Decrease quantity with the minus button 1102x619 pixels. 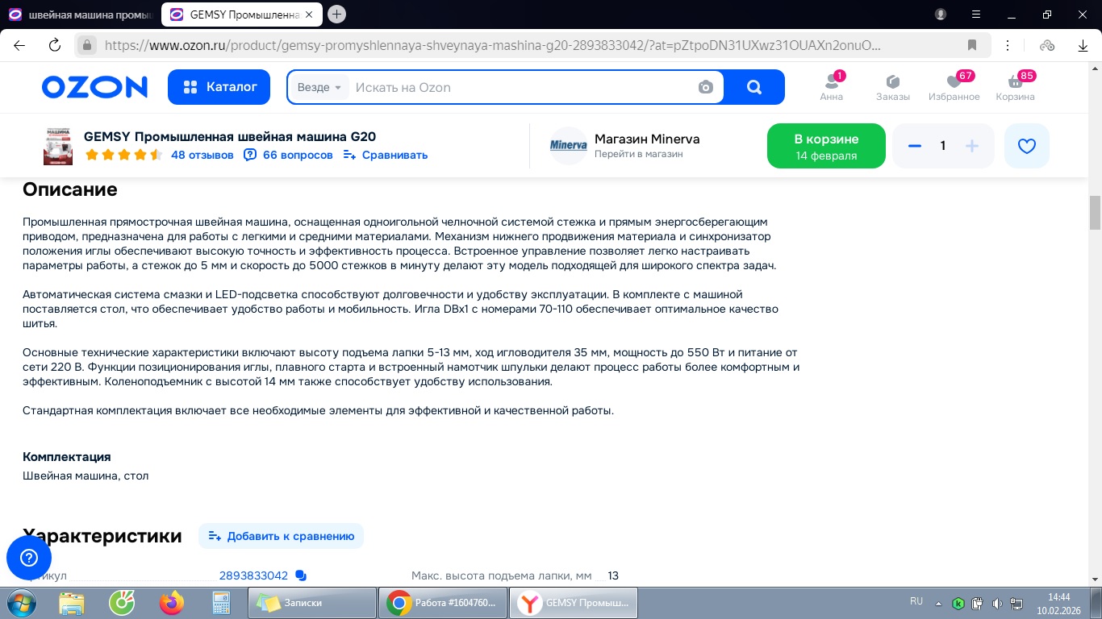(915, 146)
